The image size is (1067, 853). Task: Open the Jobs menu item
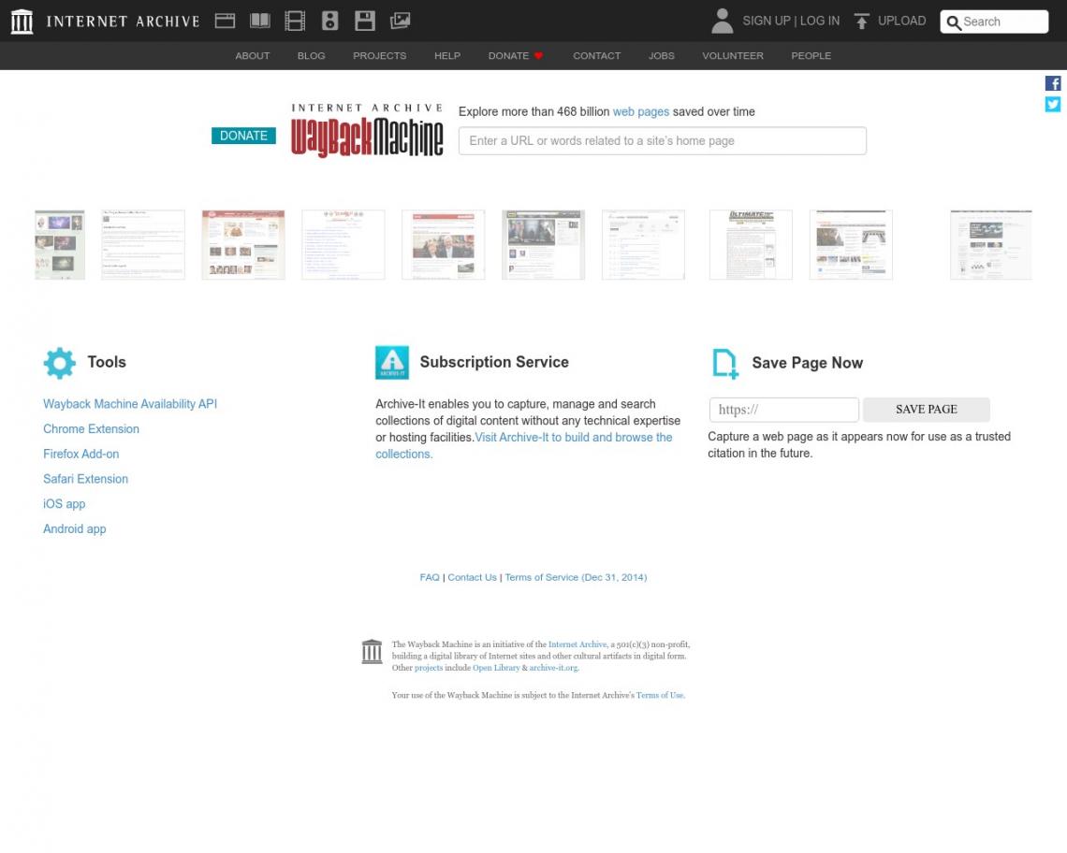coord(662,56)
